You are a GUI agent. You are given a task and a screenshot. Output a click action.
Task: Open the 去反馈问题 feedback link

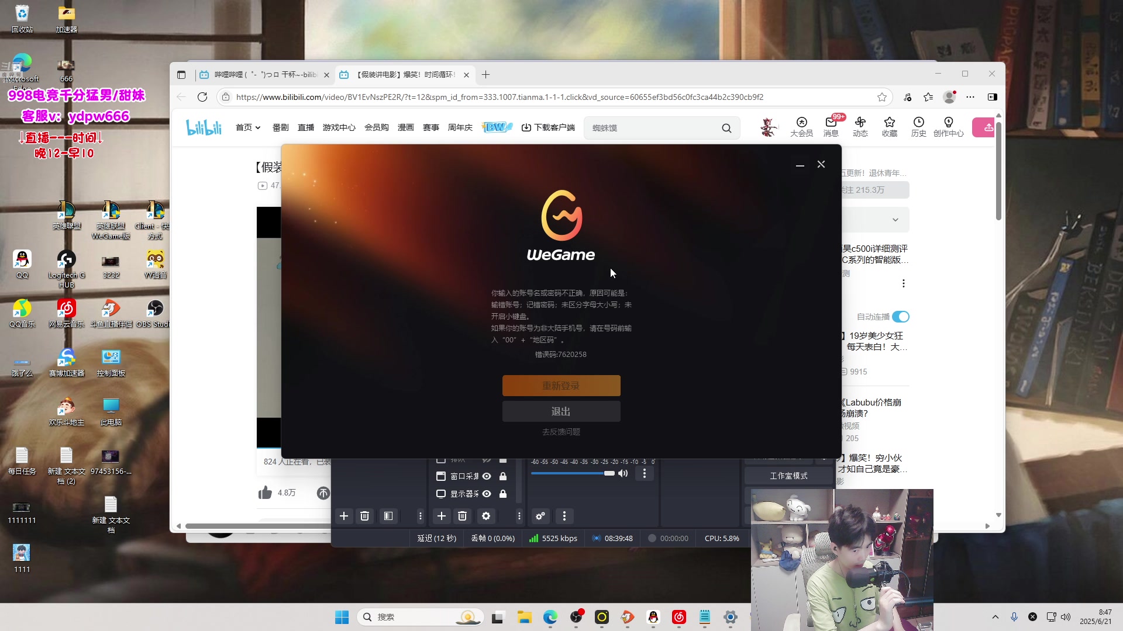[561, 432]
